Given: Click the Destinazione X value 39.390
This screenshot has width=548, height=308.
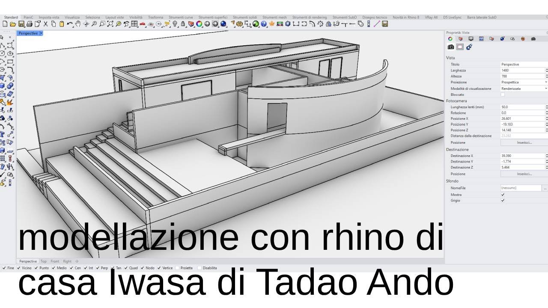Looking at the screenshot, I should (x=523, y=156).
